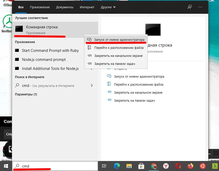Click the cmd search input field
This screenshot has width=219, height=171.
tap(55, 166)
